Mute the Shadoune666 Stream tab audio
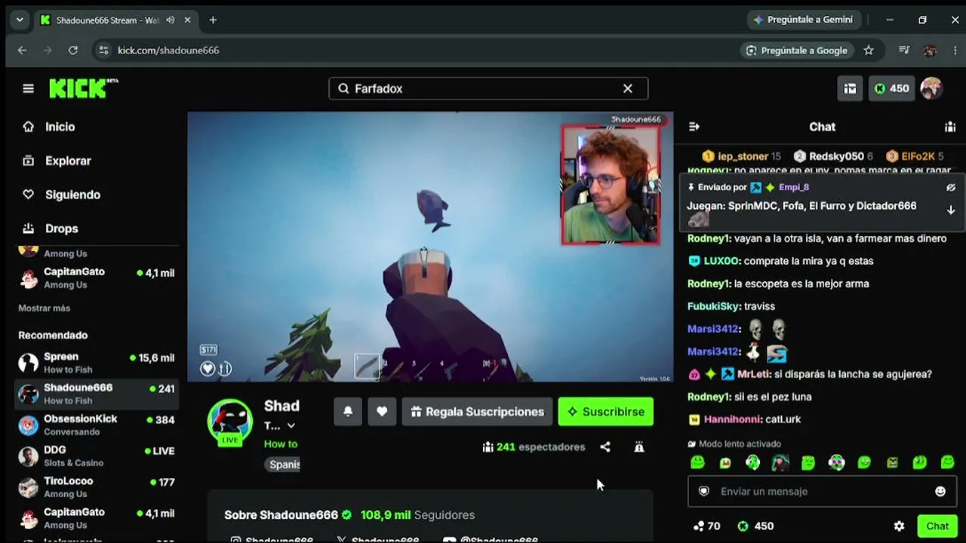Viewport: 966px width, 543px height. point(171,20)
